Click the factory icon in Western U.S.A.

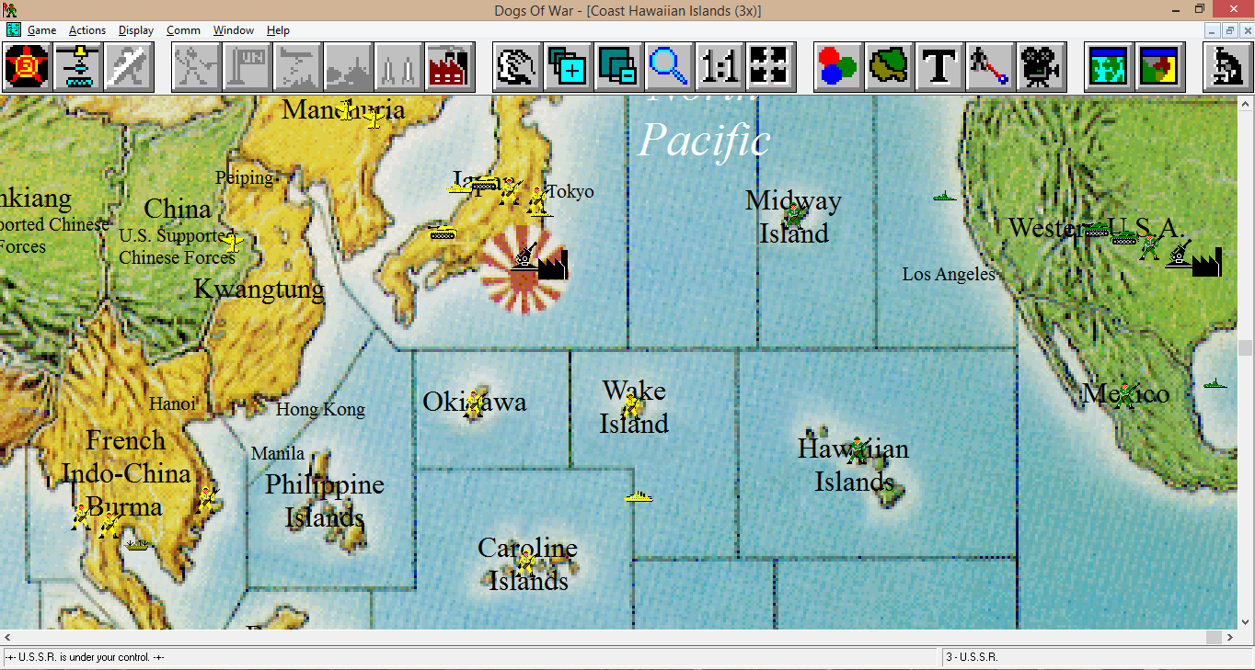point(1206,262)
